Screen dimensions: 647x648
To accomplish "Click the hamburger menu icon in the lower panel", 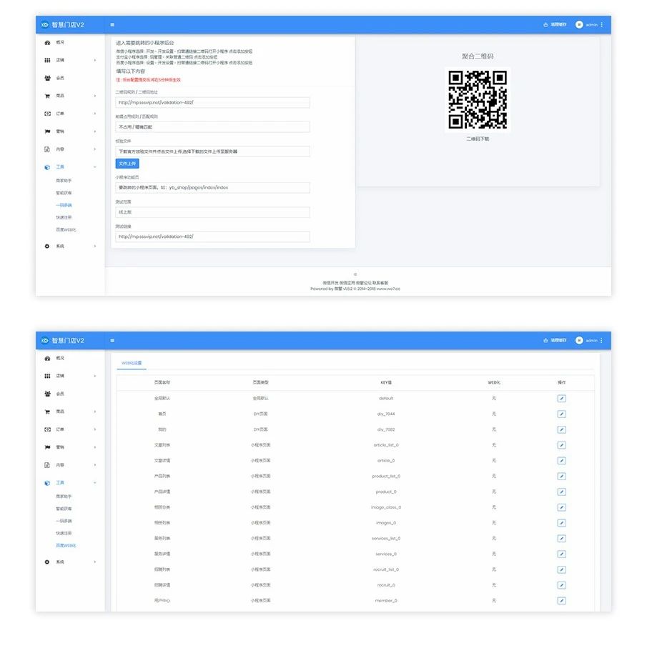I will pyautogui.click(x=112, y=341).
